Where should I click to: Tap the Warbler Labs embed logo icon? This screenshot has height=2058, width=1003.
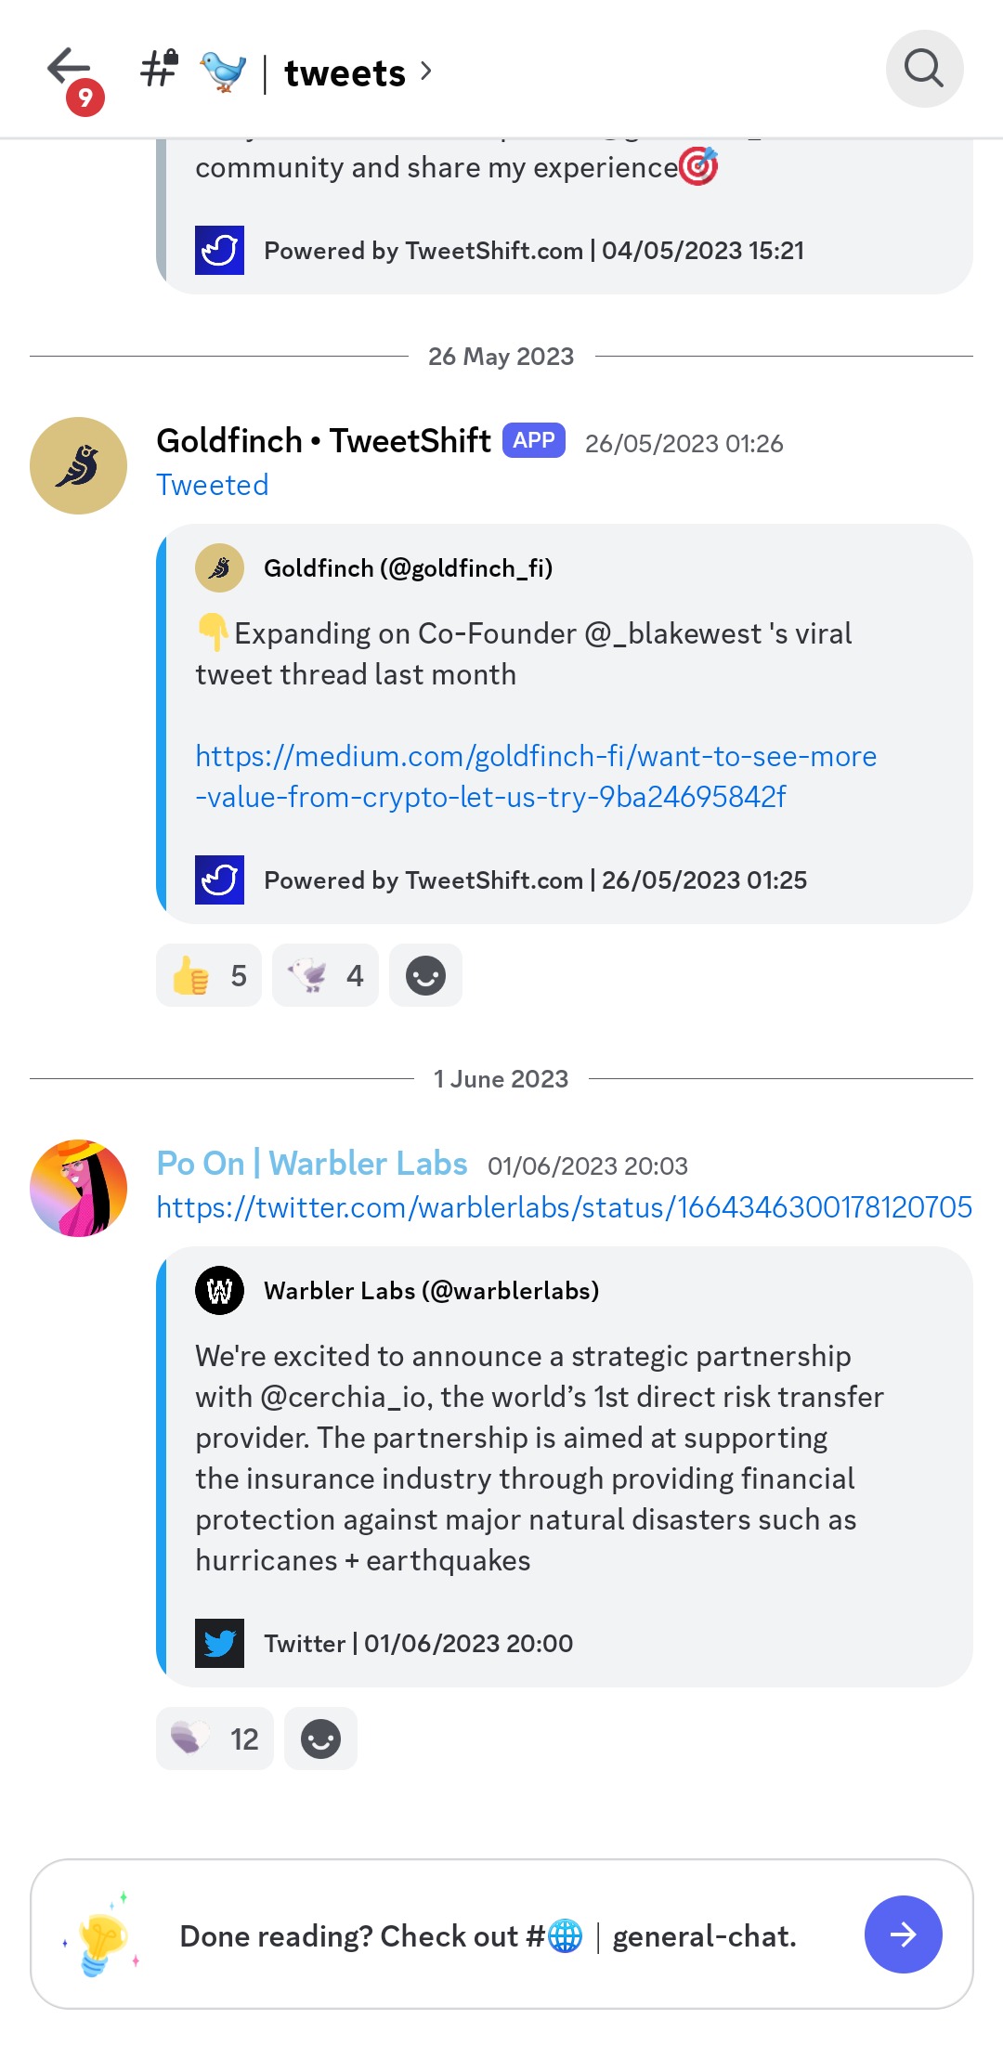[219, 1290]
